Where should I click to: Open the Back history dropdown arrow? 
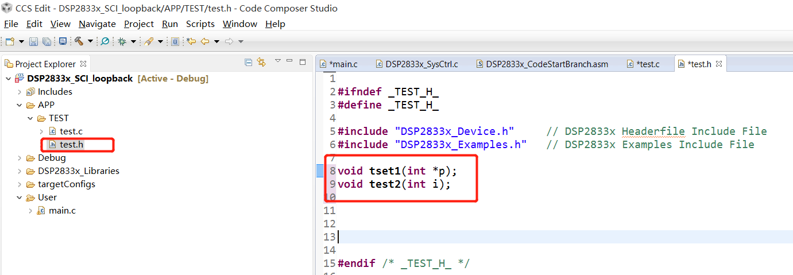216,41
